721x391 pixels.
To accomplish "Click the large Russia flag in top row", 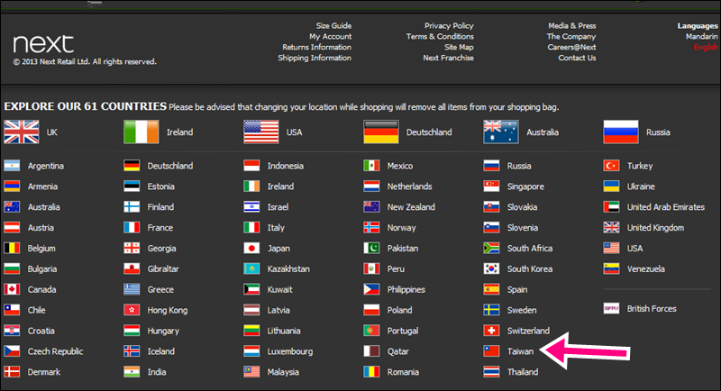I will [x=621, y=132].
